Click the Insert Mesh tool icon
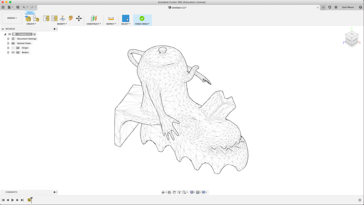Screen dimensions: 364x205 tap(28, 18)
